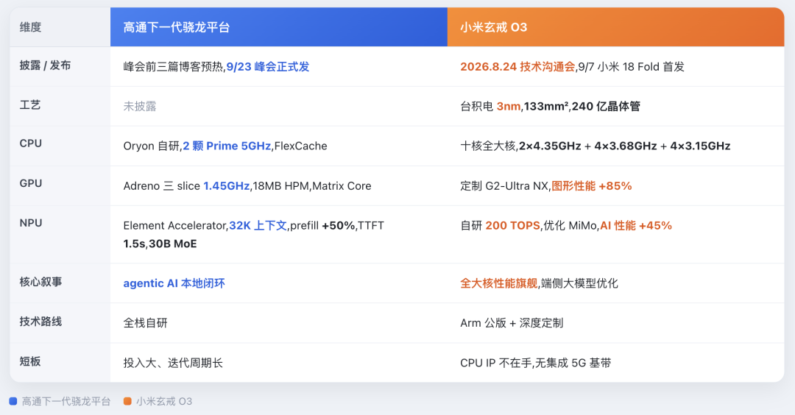This screenshot has width=795, height=415.
Task: Click the 200 TOPS highlighted text
Action: pyautogui.click(x=512, y=225)
